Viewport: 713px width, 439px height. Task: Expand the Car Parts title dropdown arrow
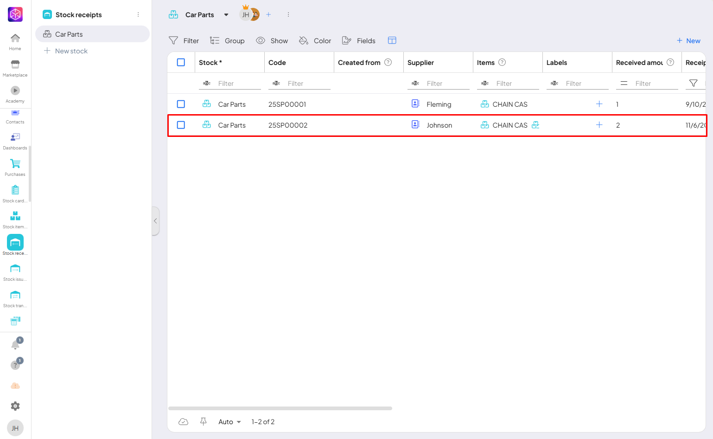(x=226, y=15)
